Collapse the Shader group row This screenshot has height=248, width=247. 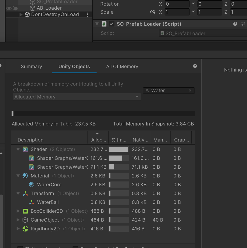(18, 149)
